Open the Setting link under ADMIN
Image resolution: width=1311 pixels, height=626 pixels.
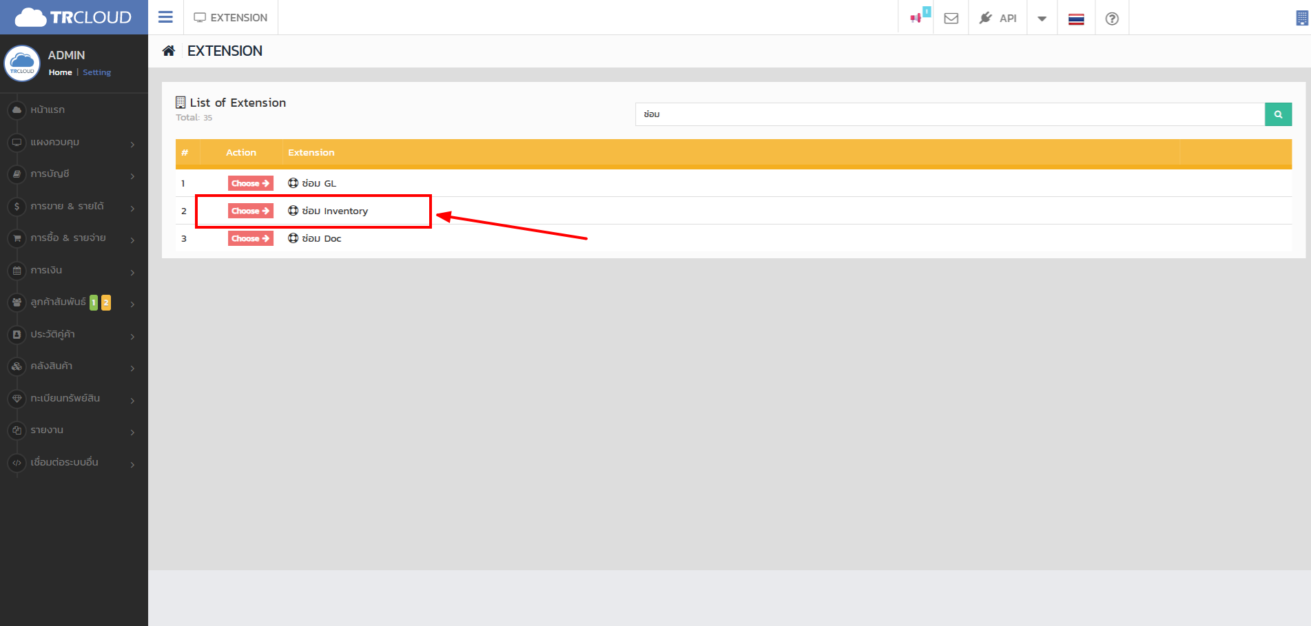pos(96,72)
